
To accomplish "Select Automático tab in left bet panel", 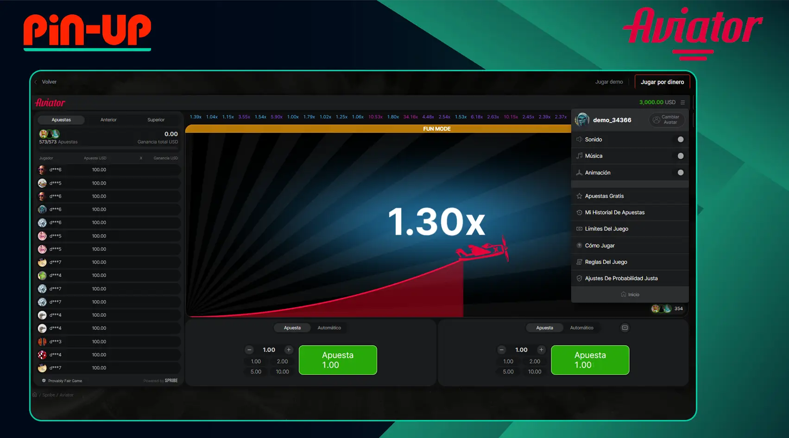I will click(x=329, y=328).
